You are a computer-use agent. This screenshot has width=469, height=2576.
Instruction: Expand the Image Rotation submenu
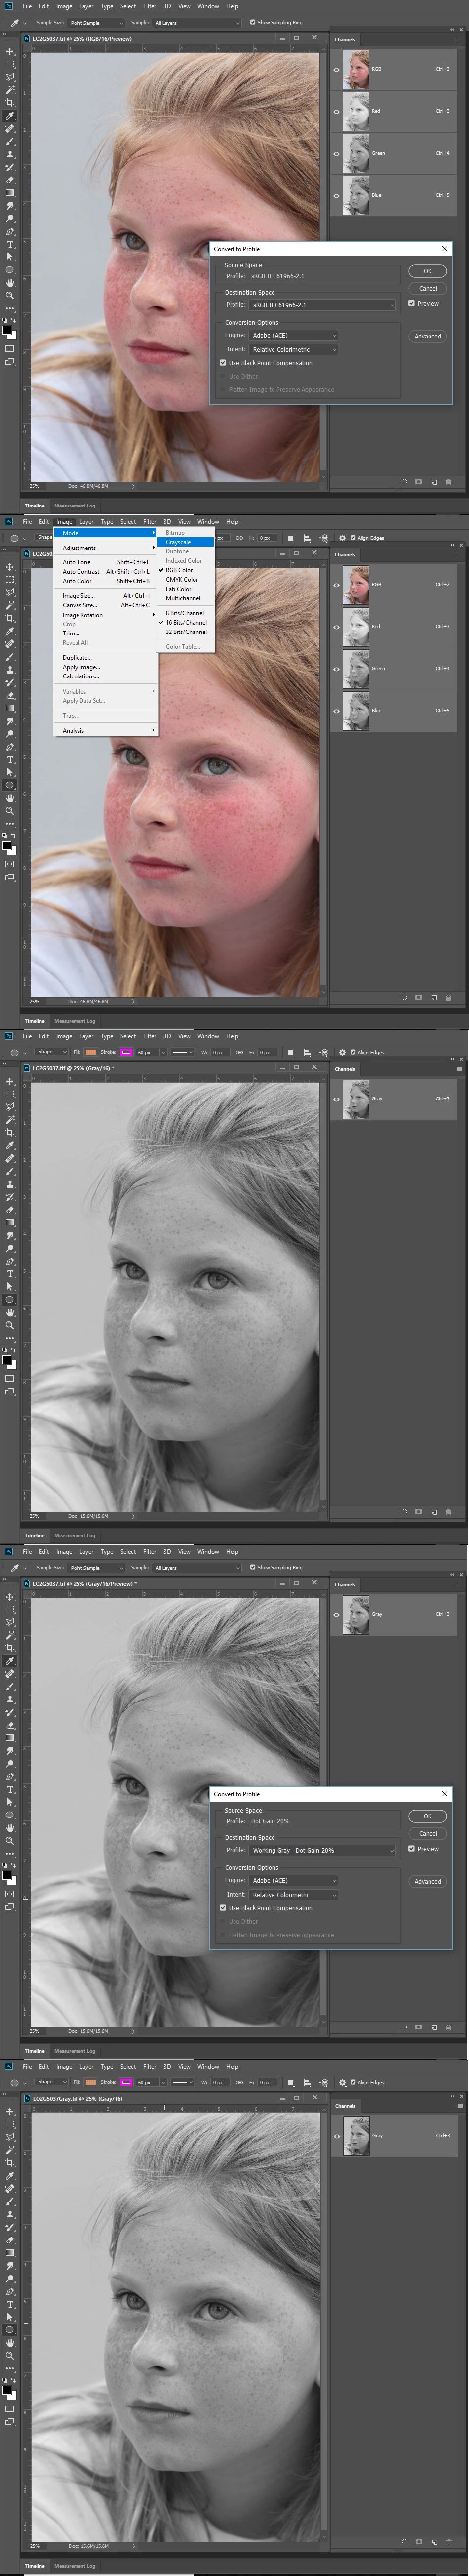click(x=106, y=615)
